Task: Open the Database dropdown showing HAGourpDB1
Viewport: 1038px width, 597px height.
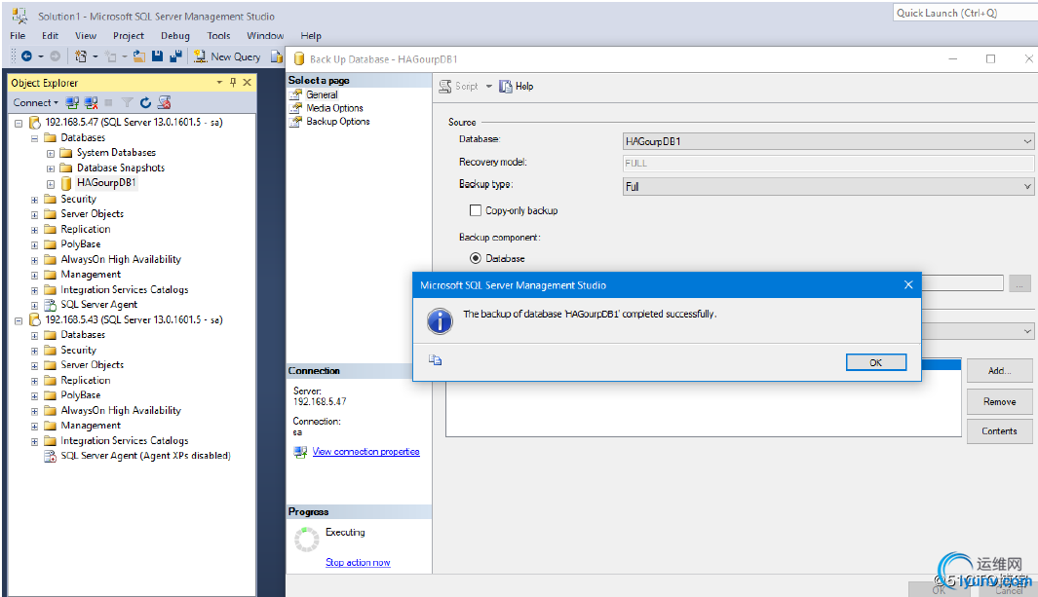Action: pos(827,141)
